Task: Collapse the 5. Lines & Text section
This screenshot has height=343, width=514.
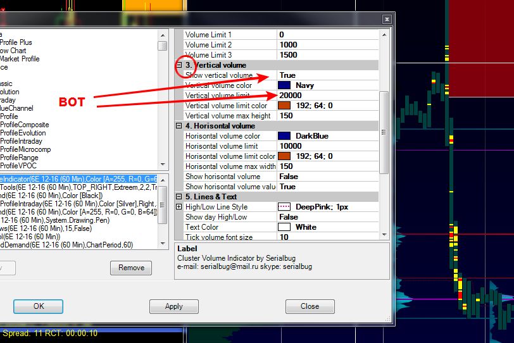Action: (x=179, y=197)
